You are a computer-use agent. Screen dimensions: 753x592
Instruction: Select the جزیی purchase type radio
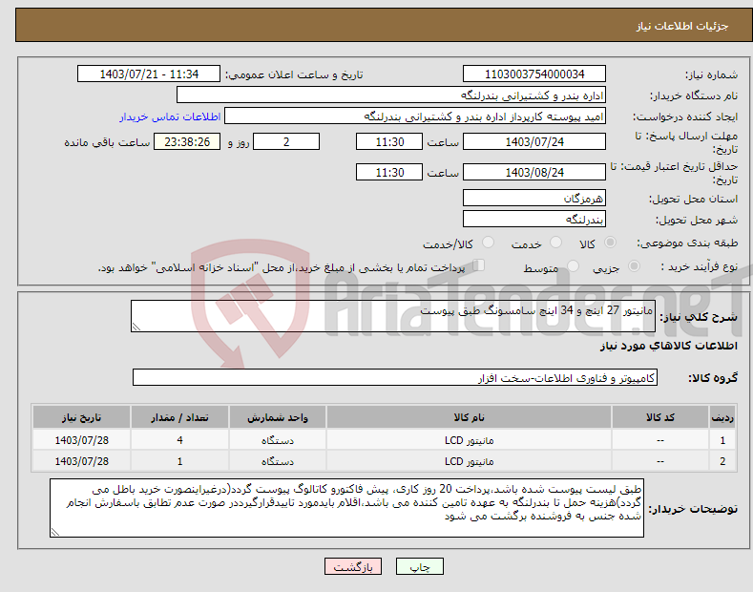pos(634,266)
